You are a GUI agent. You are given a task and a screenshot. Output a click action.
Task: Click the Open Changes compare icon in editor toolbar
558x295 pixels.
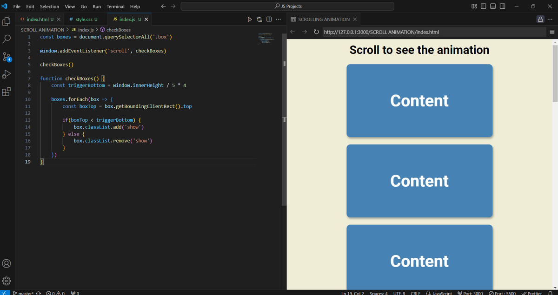tap(259, 20)
